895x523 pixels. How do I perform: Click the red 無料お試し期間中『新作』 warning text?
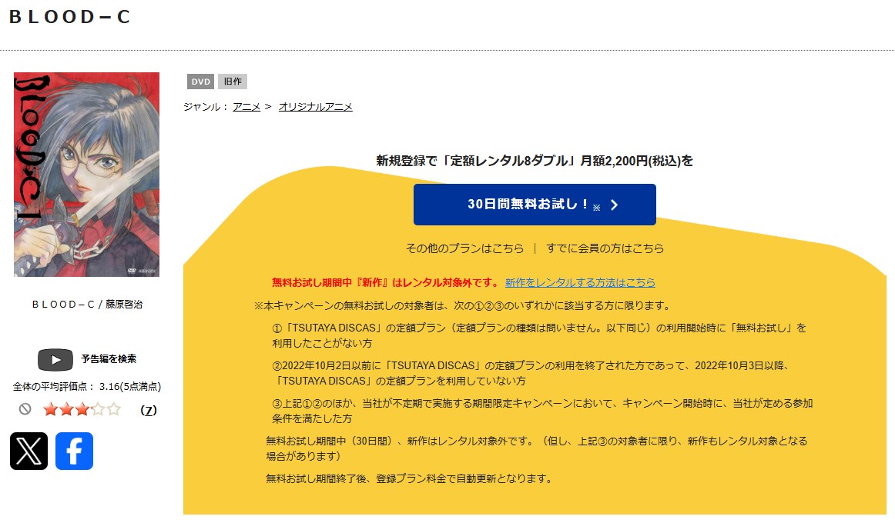coord(385,282)
